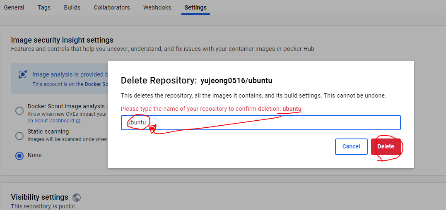
Task: Select Docker Scout image analysis option
Action: pyautogui.click(x=19, y=111)
